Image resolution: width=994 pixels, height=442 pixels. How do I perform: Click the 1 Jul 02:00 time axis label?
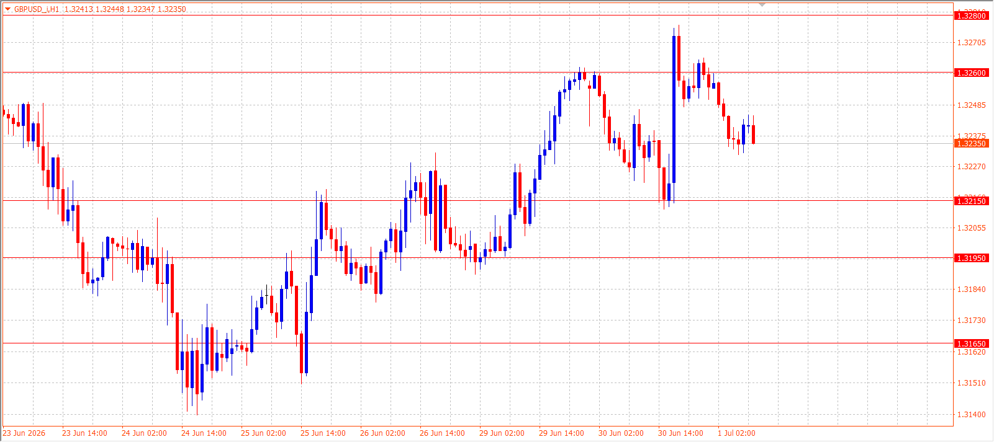736,433
